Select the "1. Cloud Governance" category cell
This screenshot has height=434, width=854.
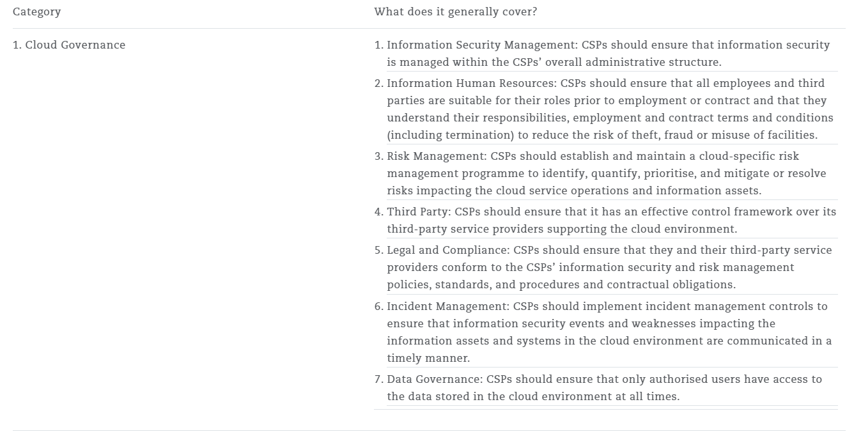click(69, 45)
